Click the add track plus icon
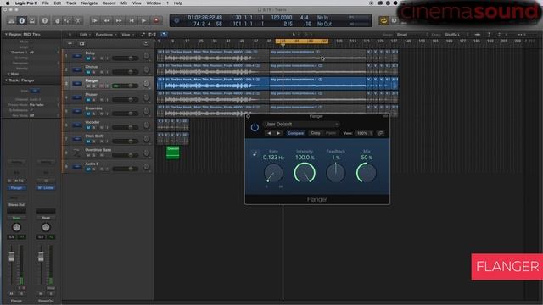 (70, 43)
